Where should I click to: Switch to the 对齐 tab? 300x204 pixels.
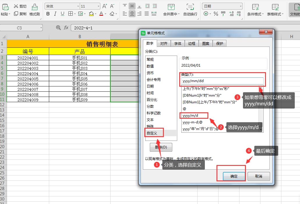tap(164, 44)
